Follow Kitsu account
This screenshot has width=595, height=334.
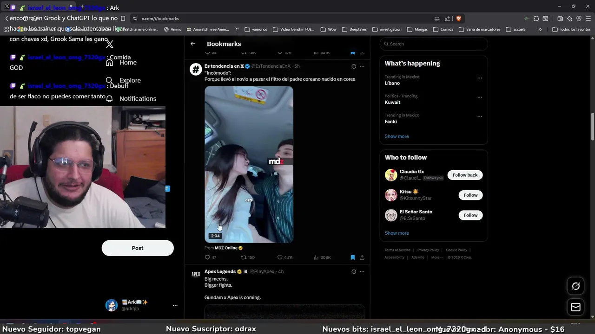(470, 195)
